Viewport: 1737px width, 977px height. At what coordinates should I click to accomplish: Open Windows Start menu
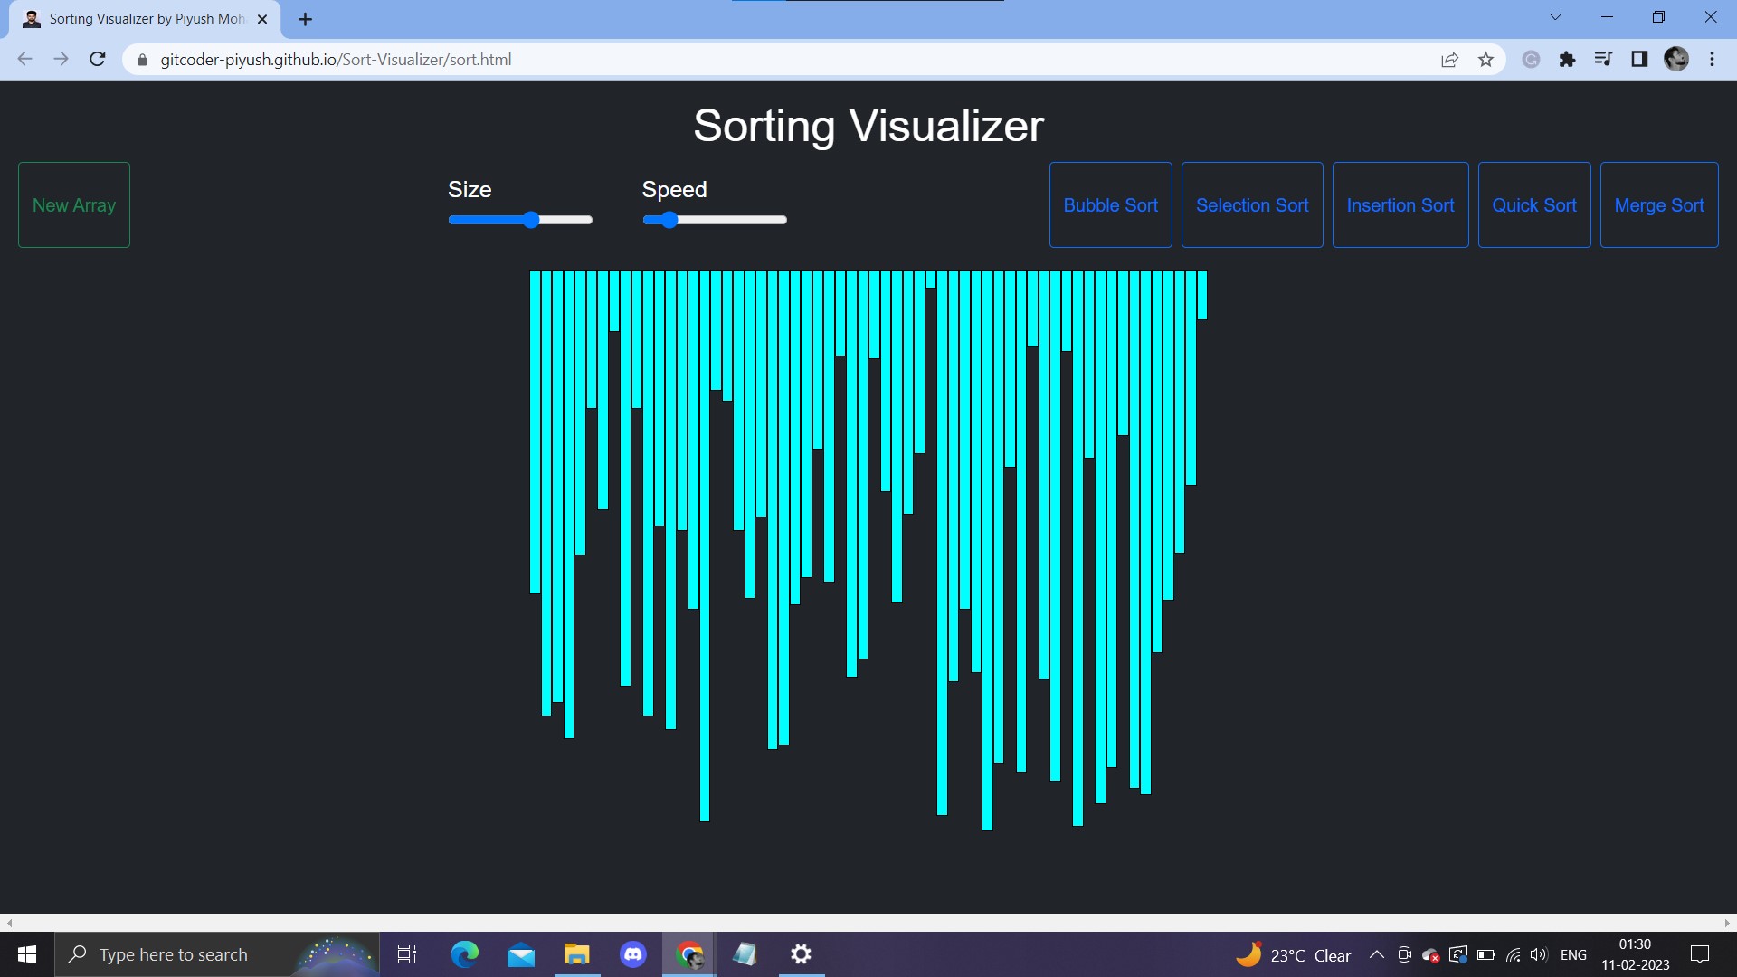click(27, 954)
